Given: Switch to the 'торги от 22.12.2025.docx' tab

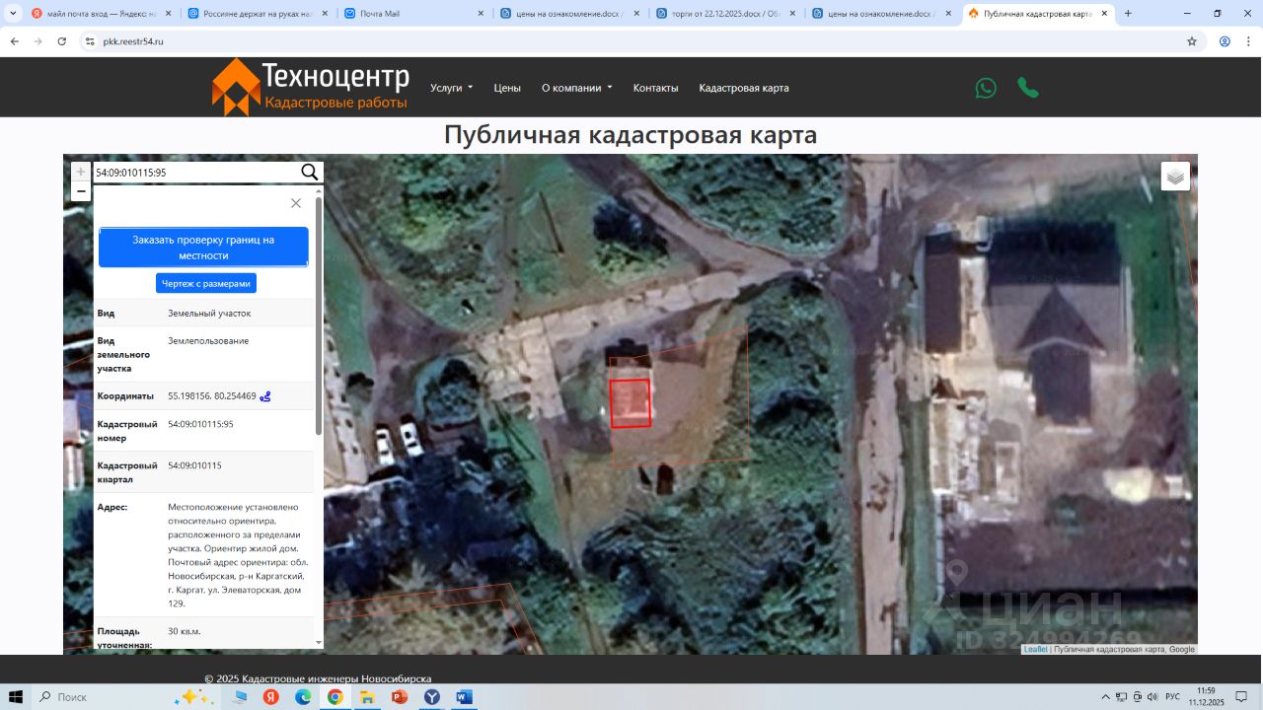Looking at the screenshot, I should click(x=728, y=14).
